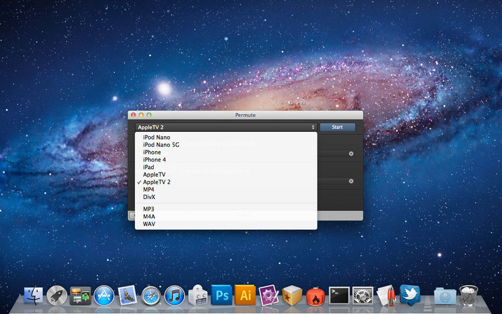Open iTunes music note icon
The image size is (502, 314).
(x=174, y=295)
